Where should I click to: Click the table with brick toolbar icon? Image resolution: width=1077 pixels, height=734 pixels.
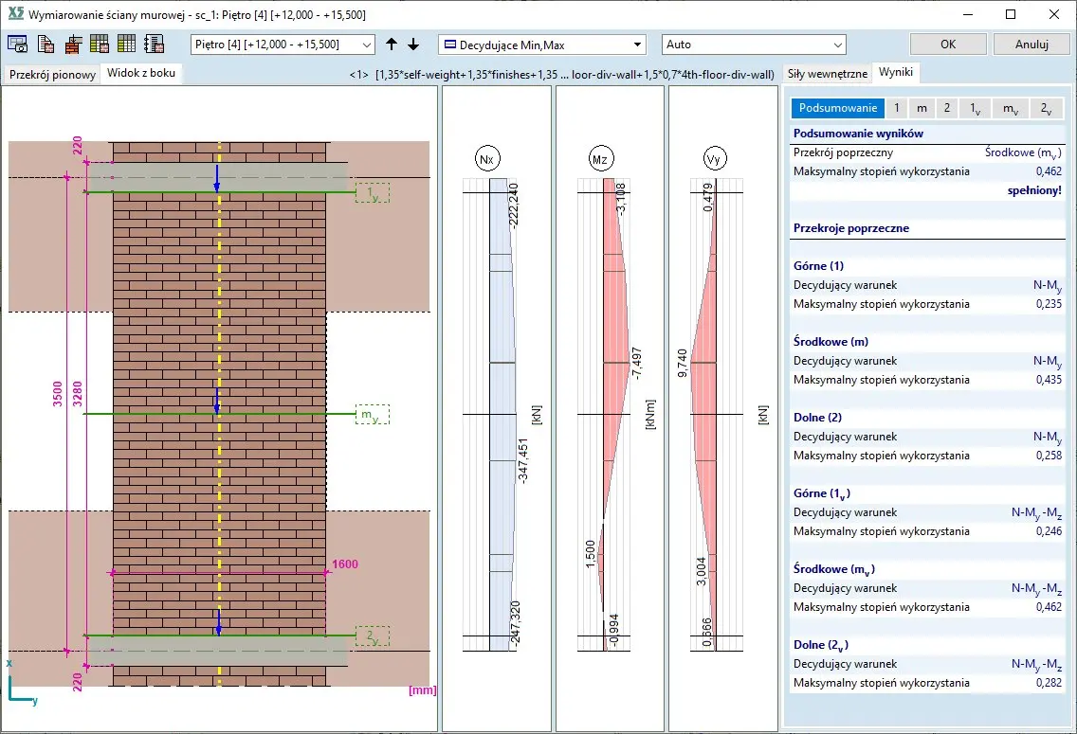(100, 45)
